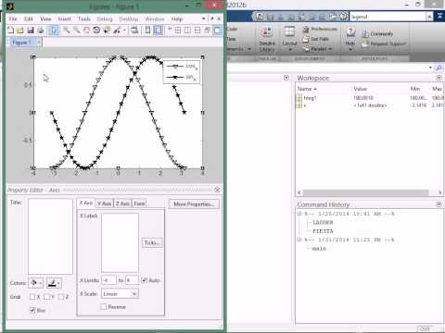Toggle X Limits Auto checkbox
Viewport: 445px width, 333px height.
tap(144, 280)
